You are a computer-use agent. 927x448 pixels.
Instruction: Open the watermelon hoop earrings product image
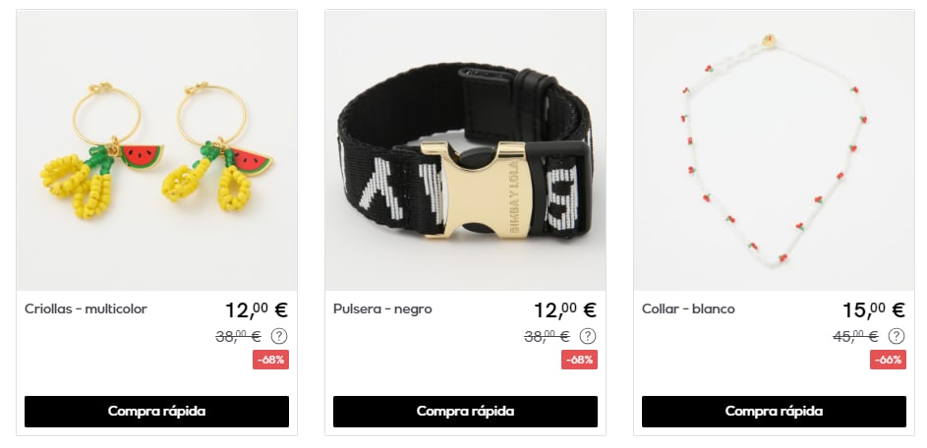pos(156,150)
